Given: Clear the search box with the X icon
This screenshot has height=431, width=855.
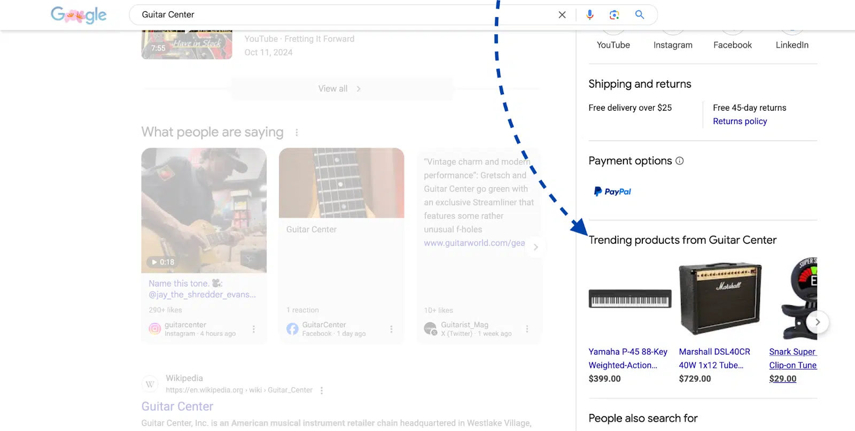Looking at the screenshot, I should click(562, 15).
